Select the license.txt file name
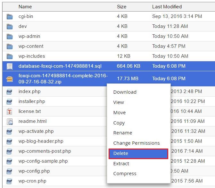The width and height of the screenshot is (215, 188). [x=29, y=111]
